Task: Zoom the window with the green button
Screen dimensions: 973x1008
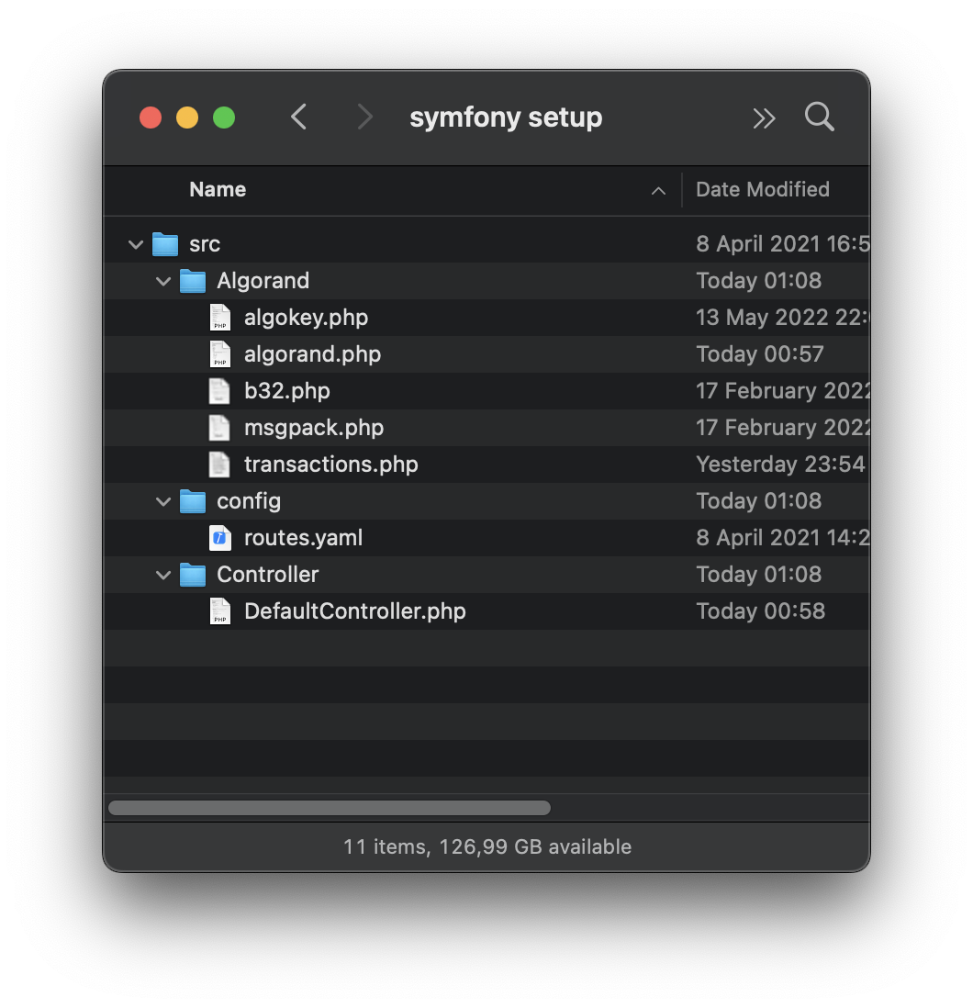Action: pyautogui.click(x=224, y=118)
